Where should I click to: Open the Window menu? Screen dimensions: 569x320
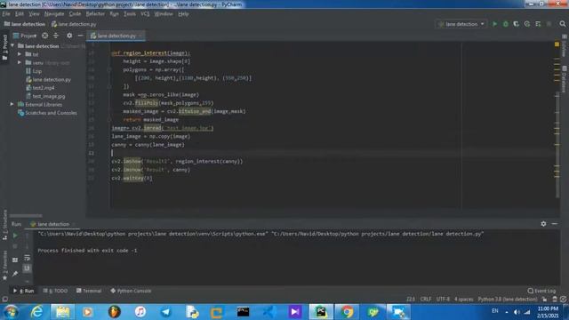pos(164,14)
